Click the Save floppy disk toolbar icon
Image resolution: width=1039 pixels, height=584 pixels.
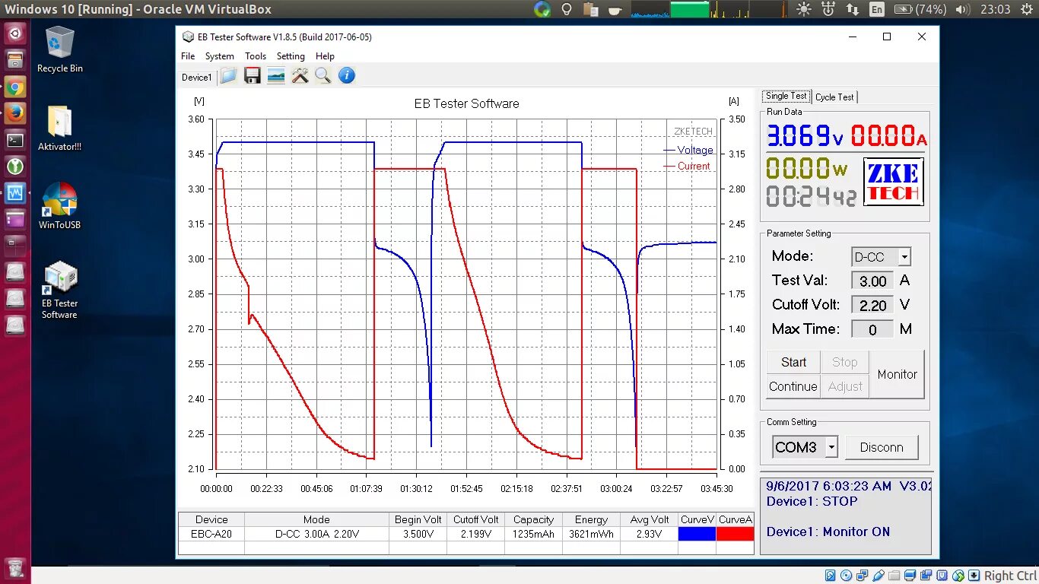(252, 76)
